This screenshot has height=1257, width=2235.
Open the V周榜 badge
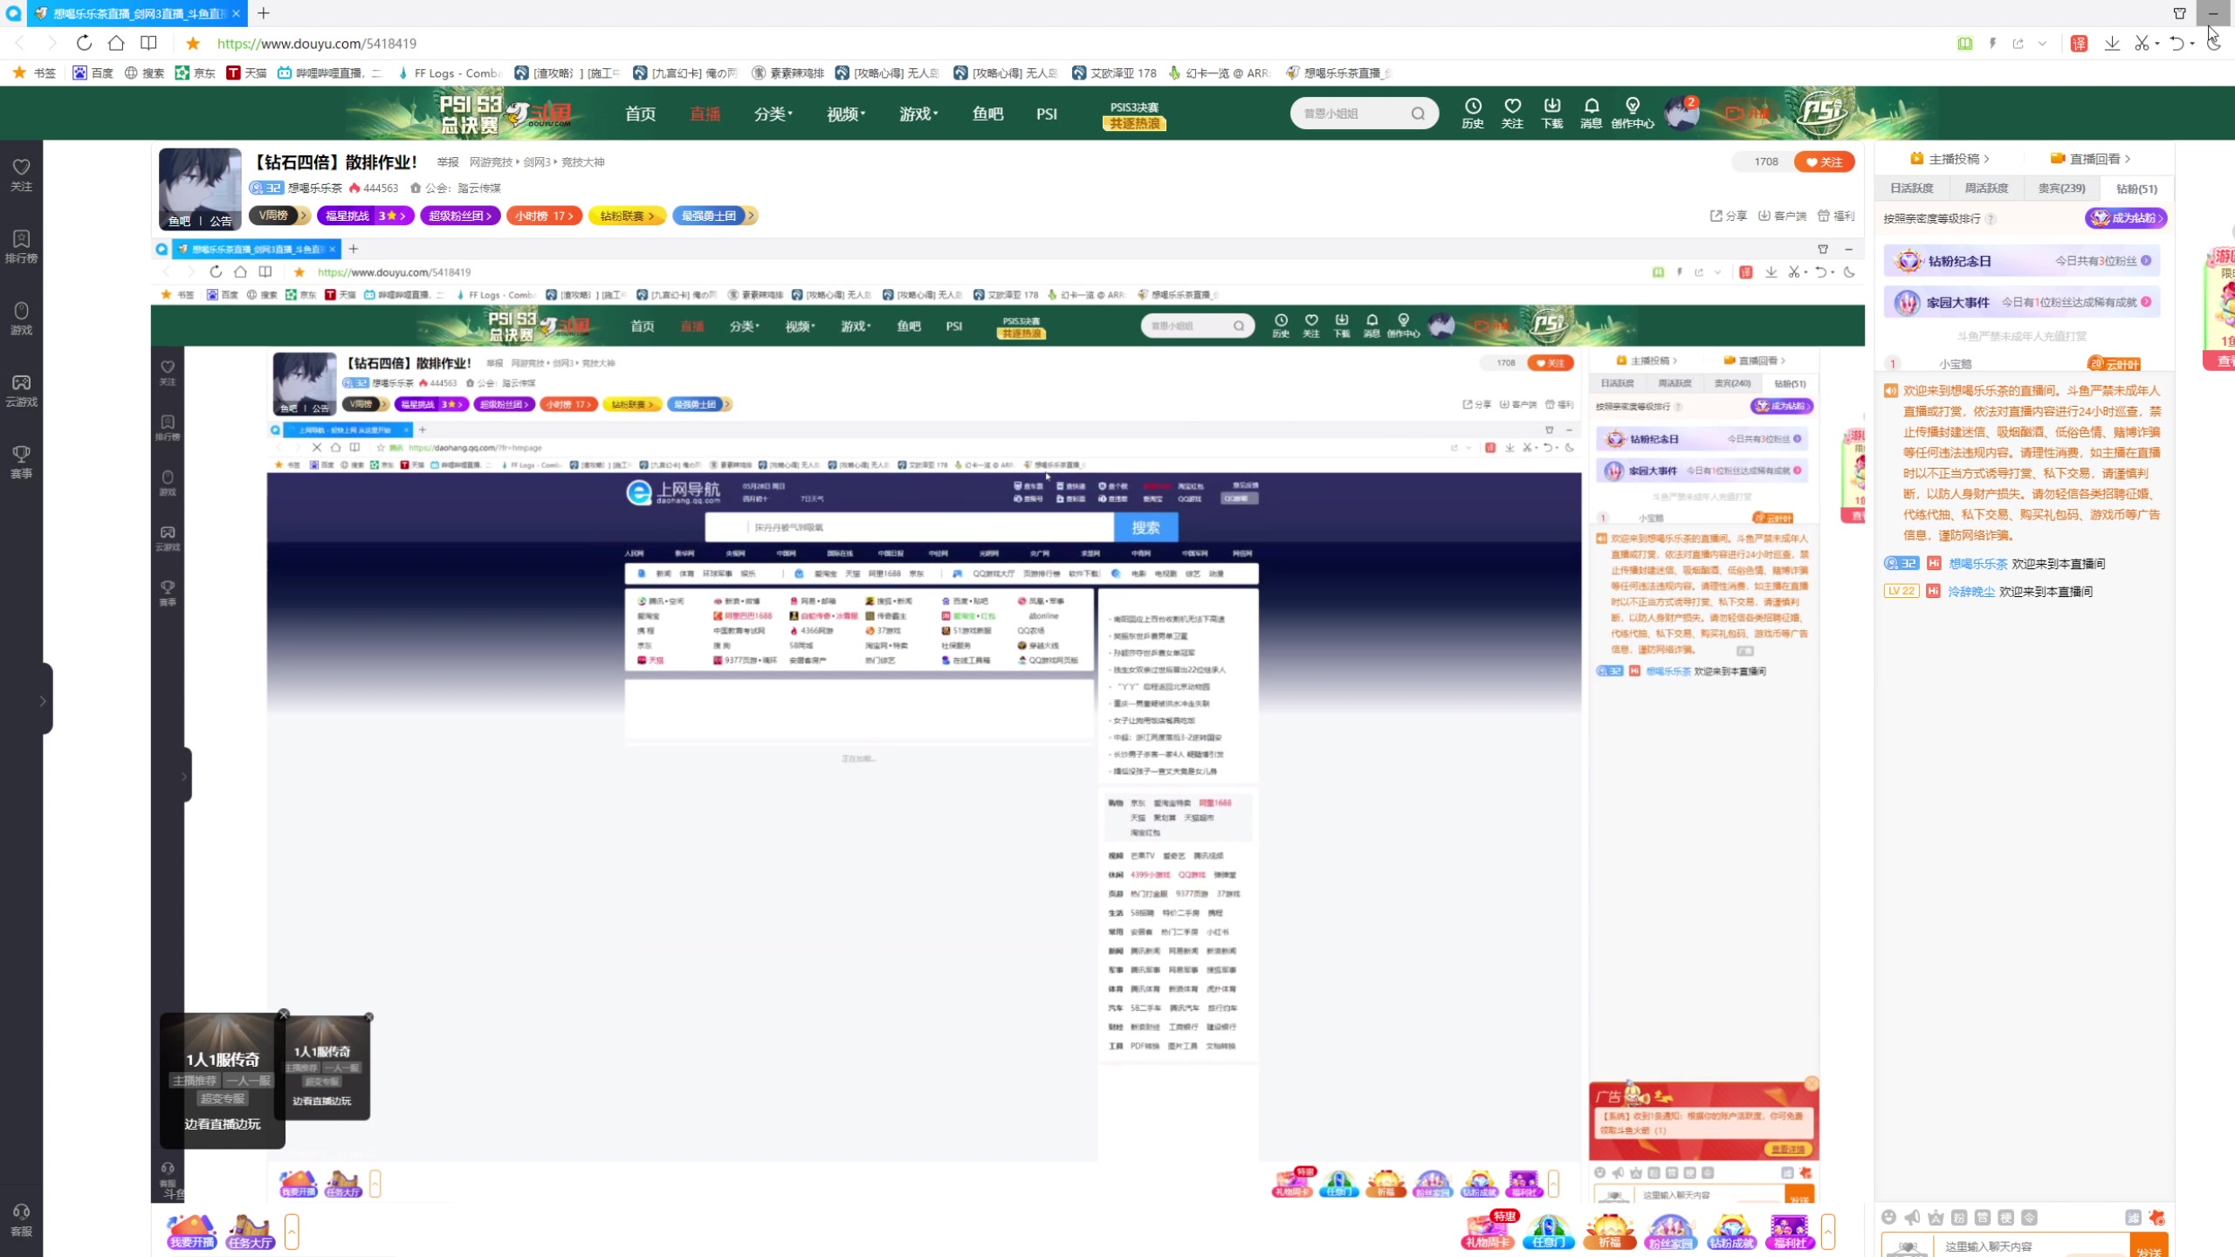[x=279, y=216]
